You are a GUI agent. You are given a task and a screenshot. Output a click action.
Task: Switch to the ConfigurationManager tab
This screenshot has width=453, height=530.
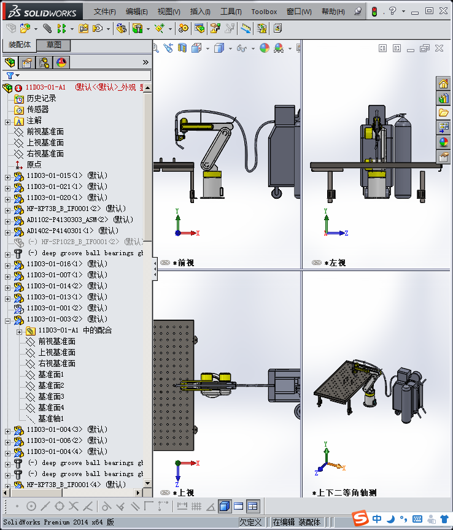tap(44, 63)
